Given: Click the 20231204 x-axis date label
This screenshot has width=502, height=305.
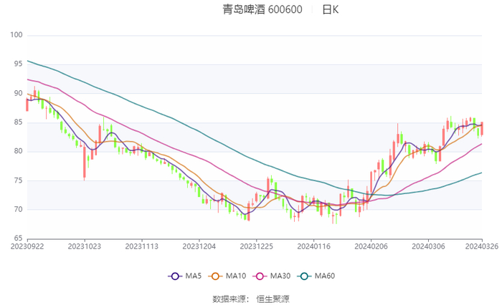Looking at the screenshot, I should coord(199,246).
